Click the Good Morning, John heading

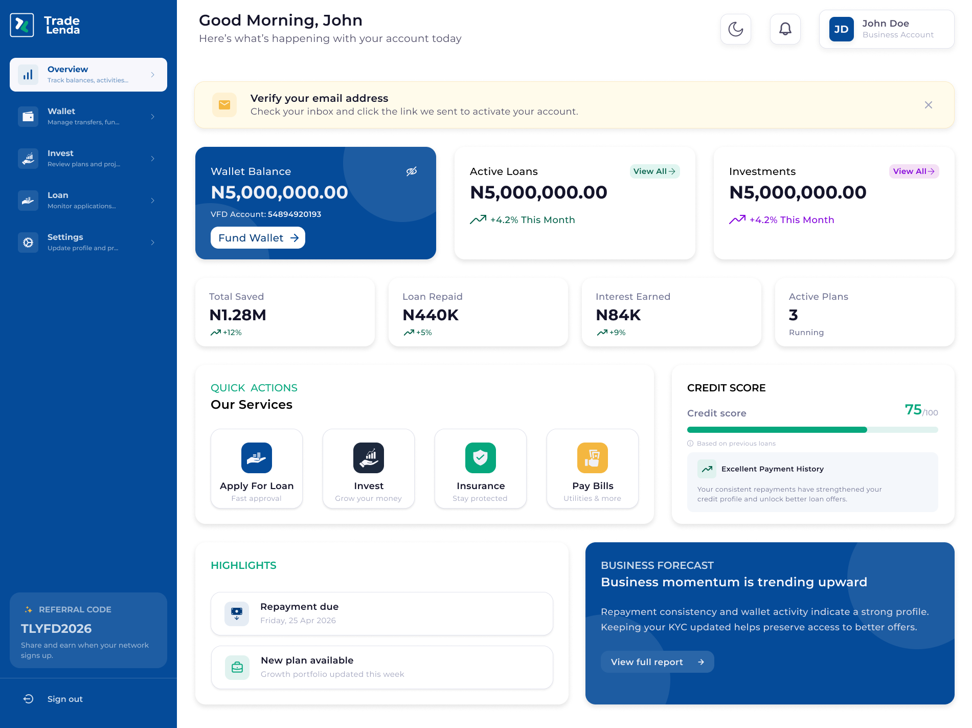pos(281,20)
